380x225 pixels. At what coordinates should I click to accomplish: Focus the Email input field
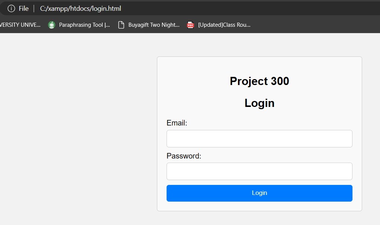(259, 138)
